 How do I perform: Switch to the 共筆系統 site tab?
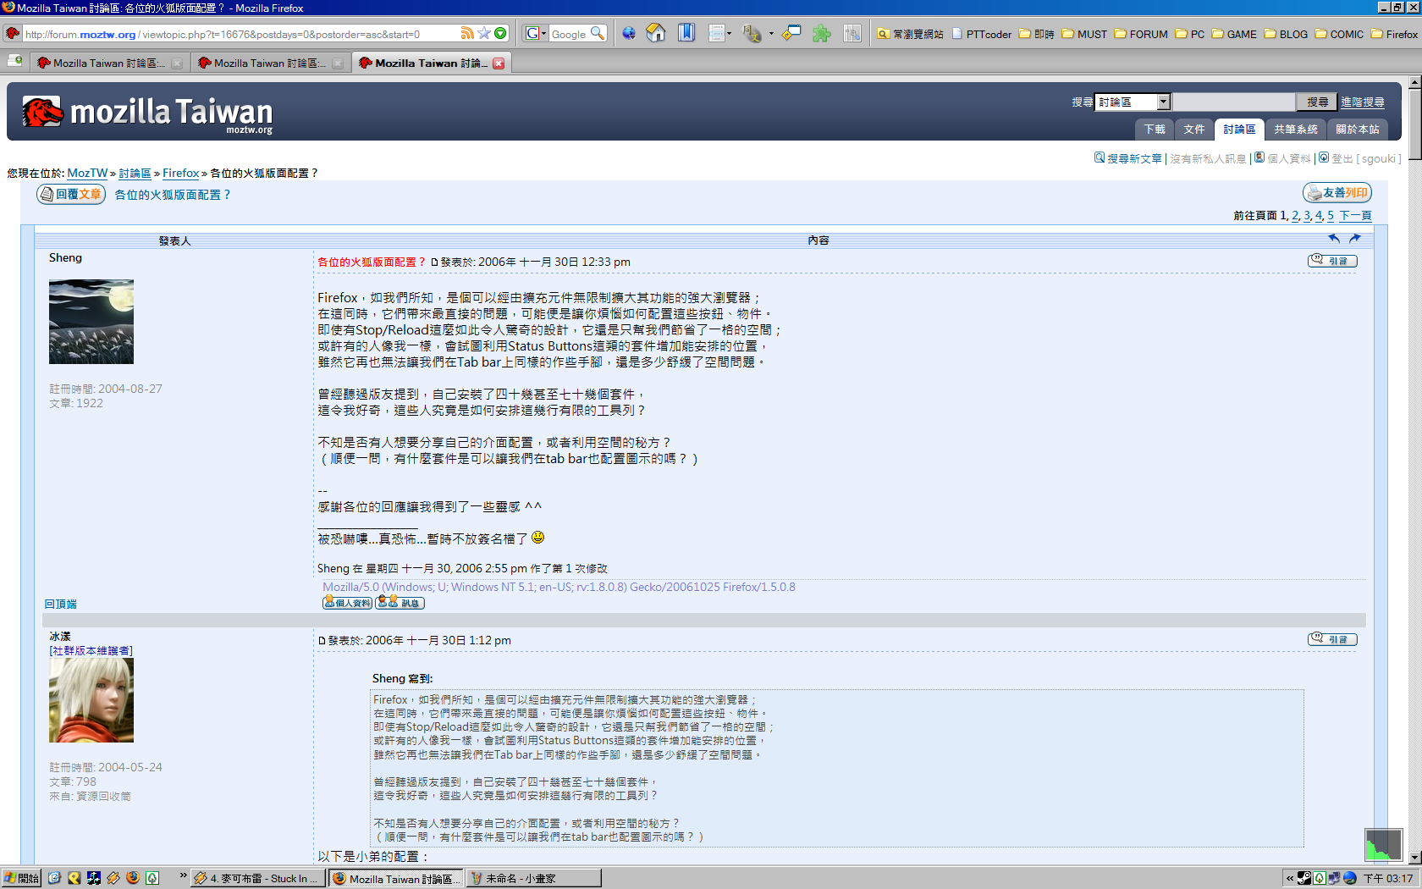[x=1296, y=130]
